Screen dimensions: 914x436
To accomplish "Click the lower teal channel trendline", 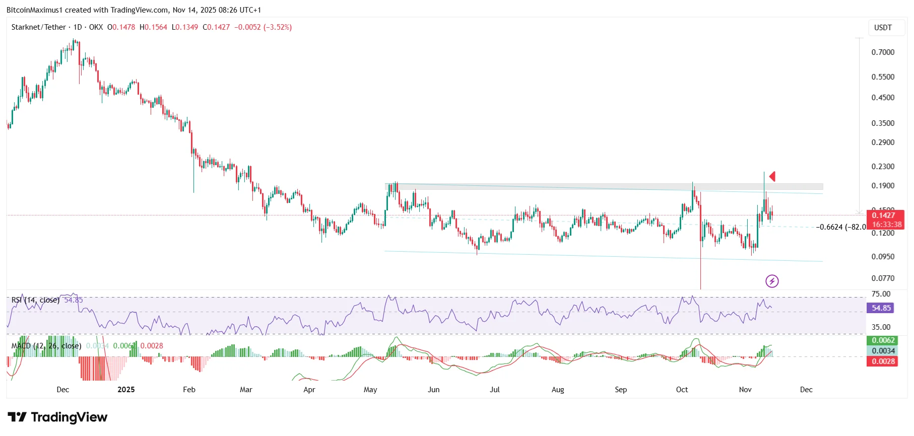I will pos(604,256).
